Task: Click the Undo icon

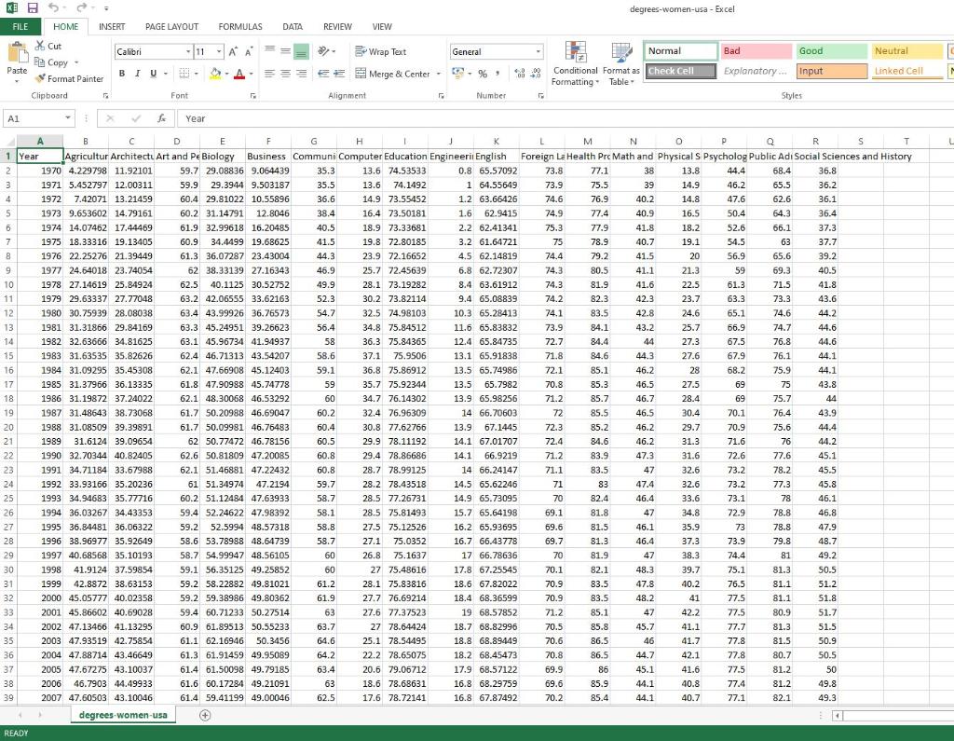Action: click(x=53, y=7)
